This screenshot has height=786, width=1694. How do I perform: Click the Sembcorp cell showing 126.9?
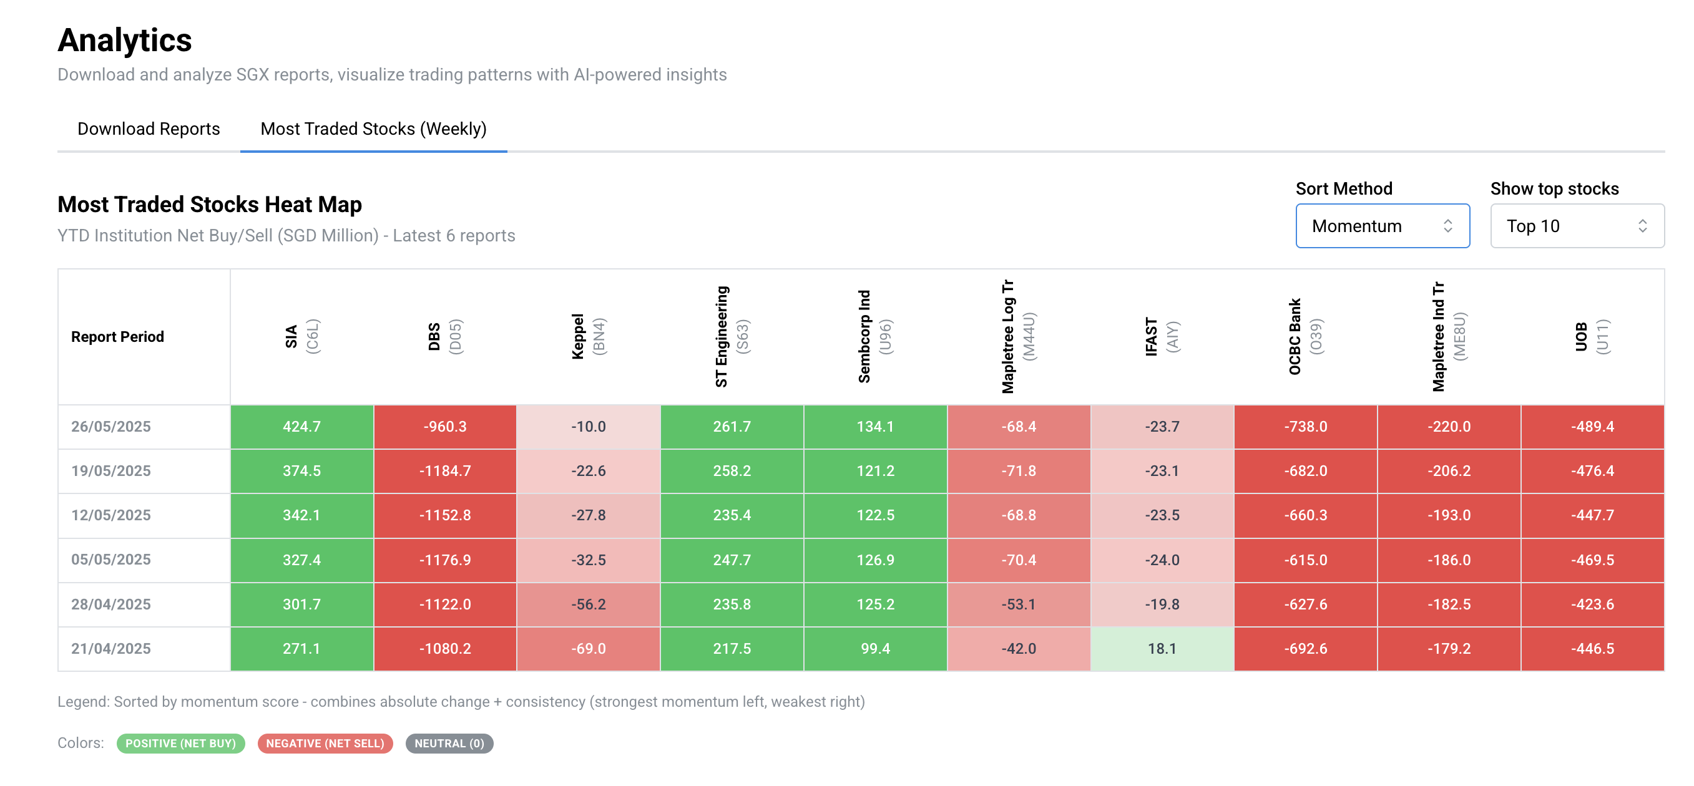[x=875, y=560]
